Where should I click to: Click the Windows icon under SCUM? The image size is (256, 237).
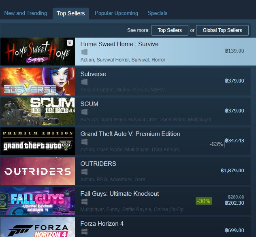(84, 112)
